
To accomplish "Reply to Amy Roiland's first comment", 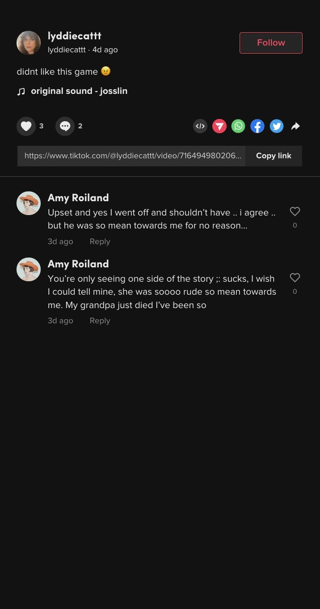I will pos(100,241).
